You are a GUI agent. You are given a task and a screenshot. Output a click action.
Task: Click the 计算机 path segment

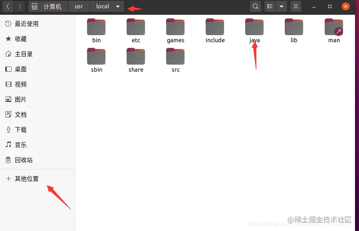click(x=48, y=6)
